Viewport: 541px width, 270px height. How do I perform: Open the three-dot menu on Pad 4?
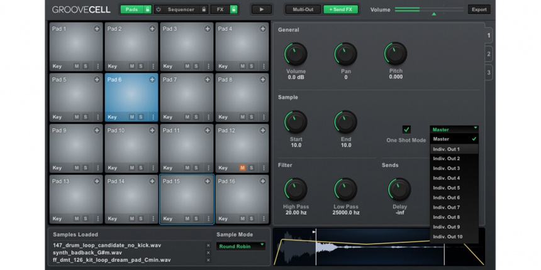tap(264, 66)
